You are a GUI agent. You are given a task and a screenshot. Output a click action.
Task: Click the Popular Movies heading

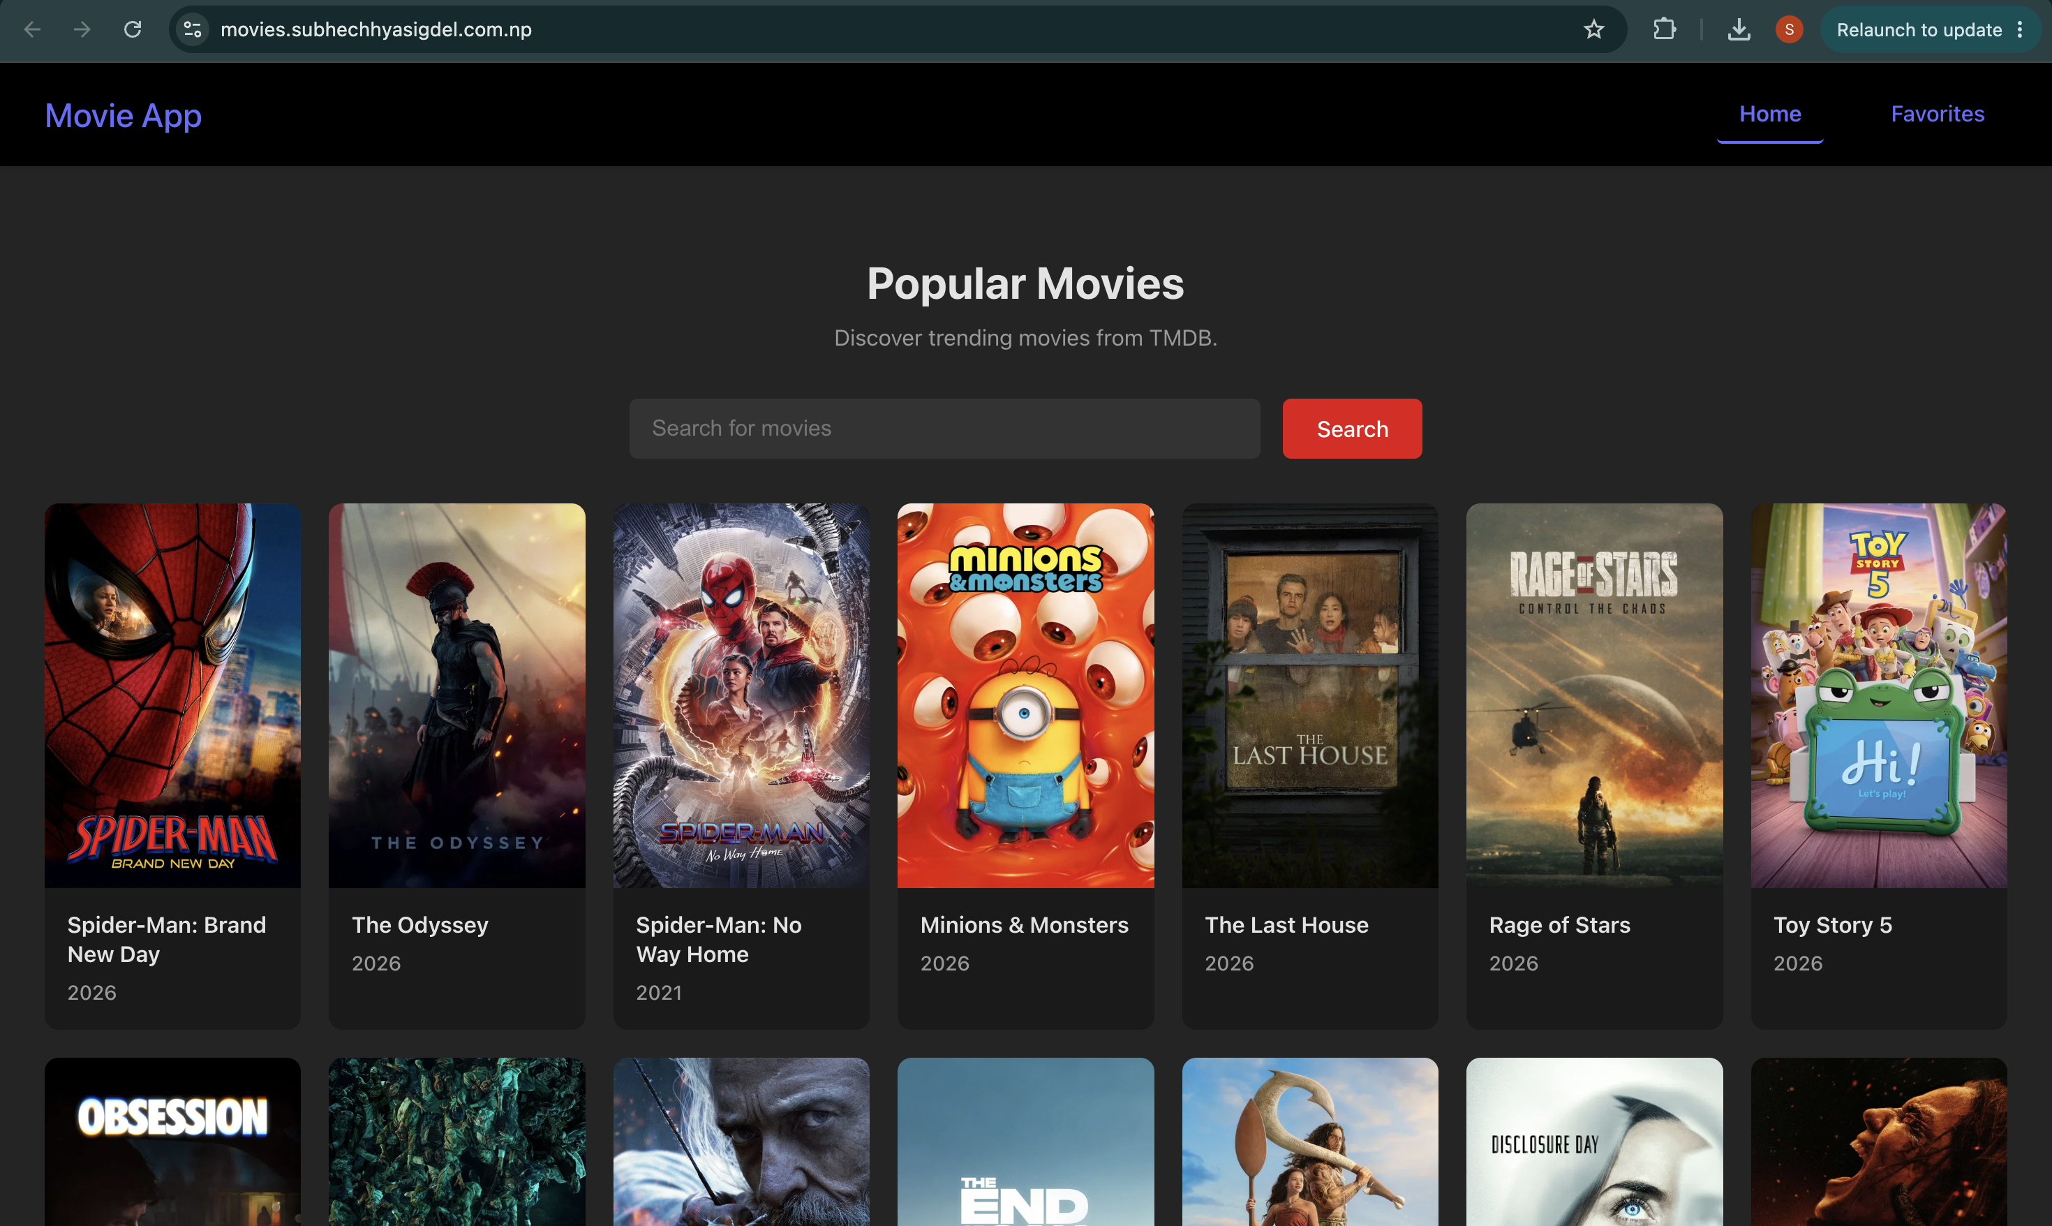(1025, 283)
